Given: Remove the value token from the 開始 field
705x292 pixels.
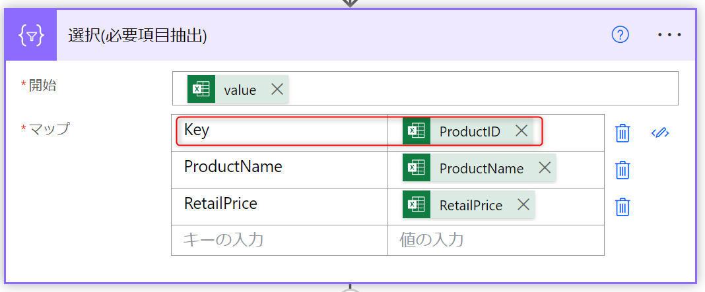Looking at the screenshot, I should click(277, 90).
